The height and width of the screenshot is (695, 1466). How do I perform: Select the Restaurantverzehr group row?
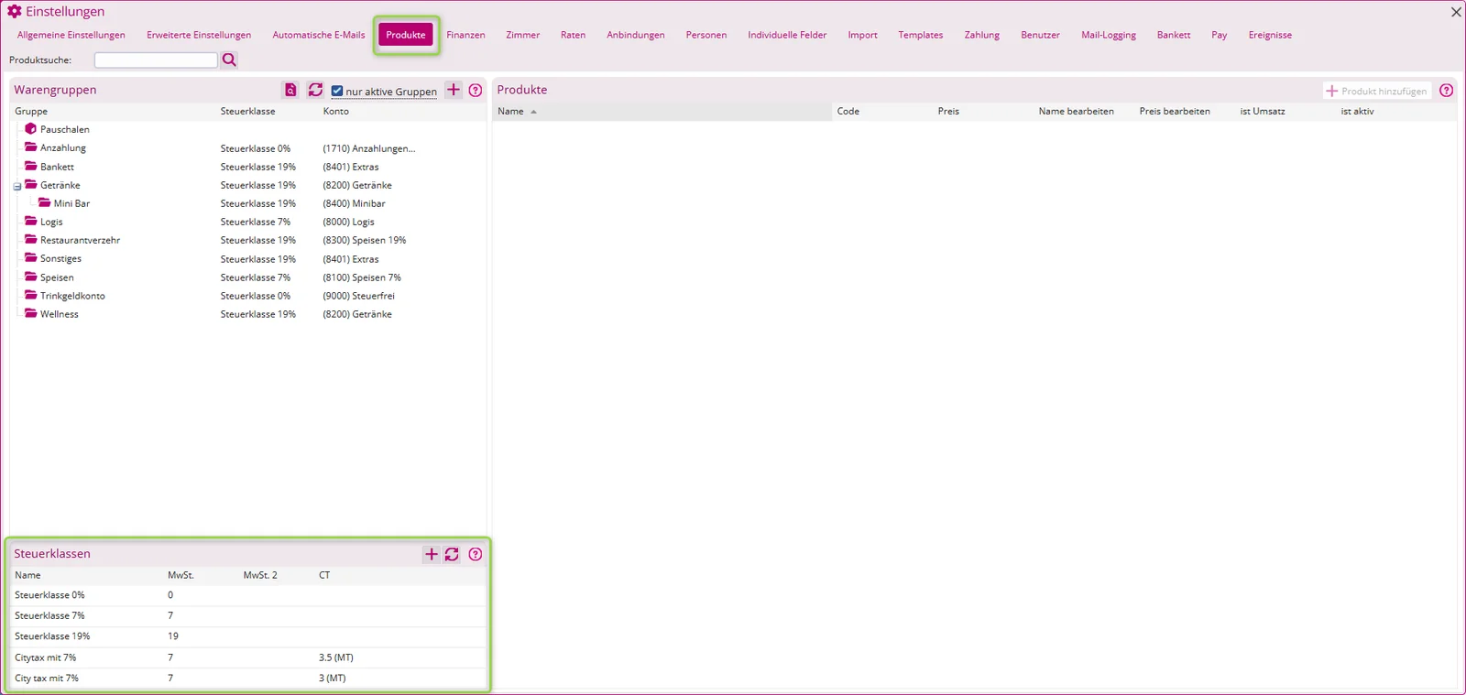click(x=248, y=240)
